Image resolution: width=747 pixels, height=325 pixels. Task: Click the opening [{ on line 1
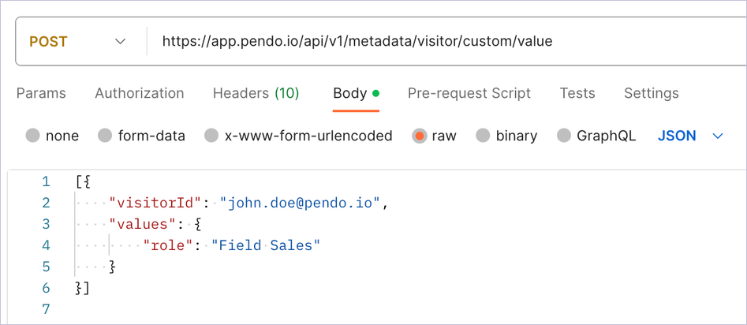83,181
